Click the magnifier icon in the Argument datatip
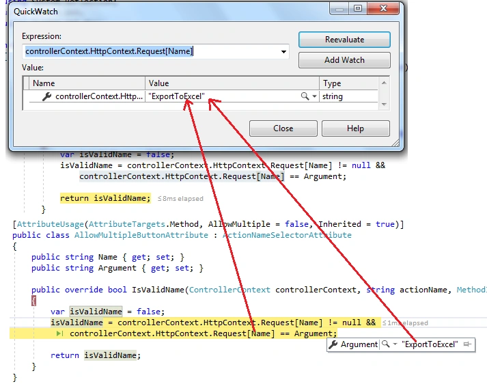 click(x=385, y=344)
